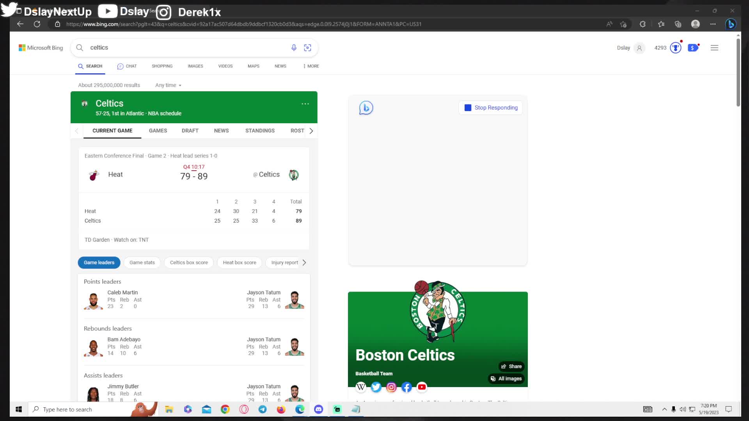Show more Celtics tabs with right chevron

coord(311,131)
